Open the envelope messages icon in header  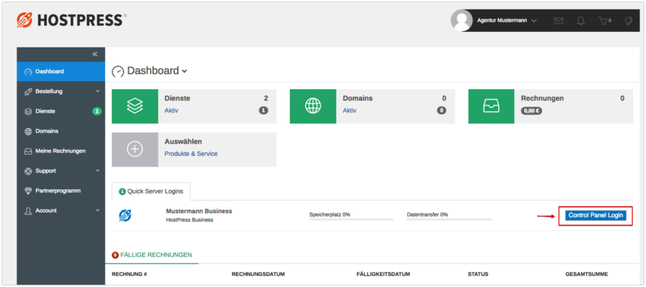click(559, 21)
